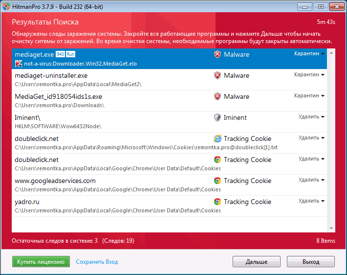Click the red shield icon for mediaget-uninstaller.exe
This screenshot has width=347, height=275.
(x=217, y=75)
